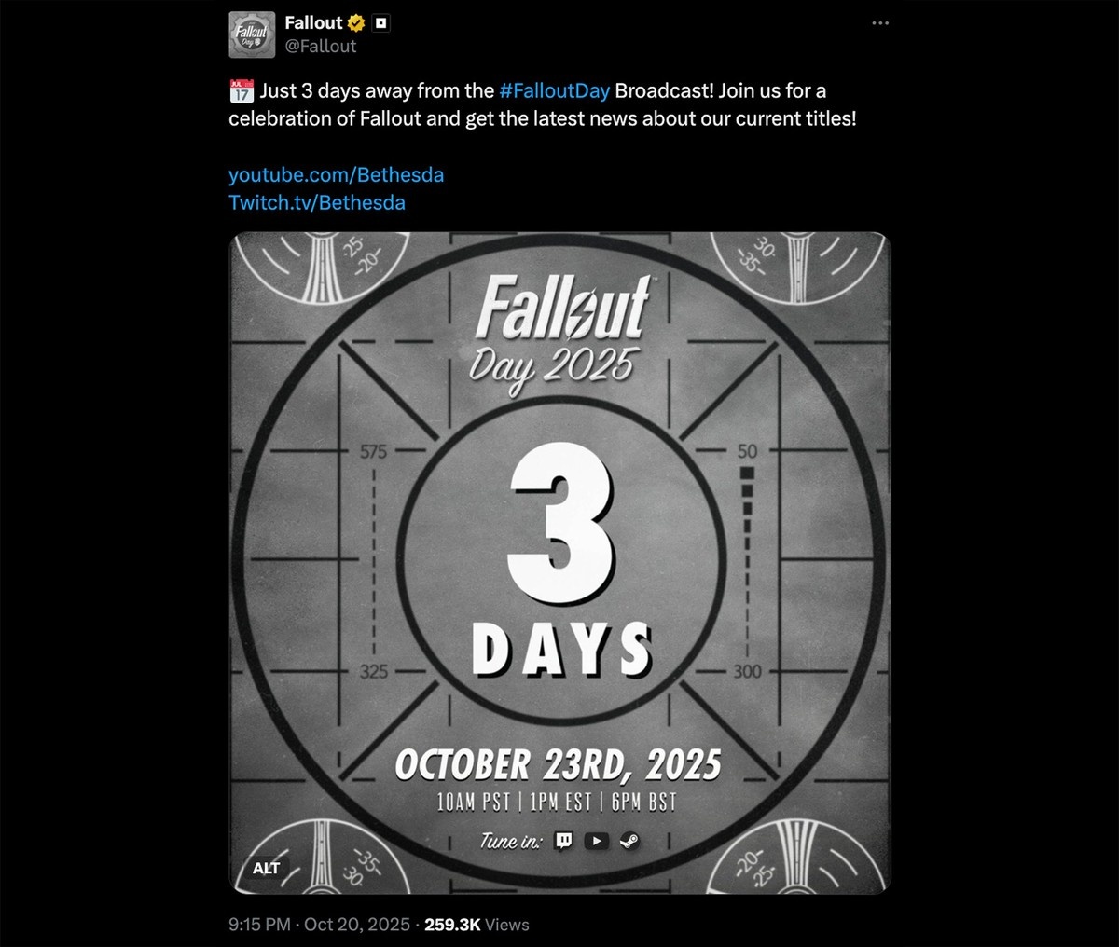Click the 259.3K Views count

coord(477,925)
